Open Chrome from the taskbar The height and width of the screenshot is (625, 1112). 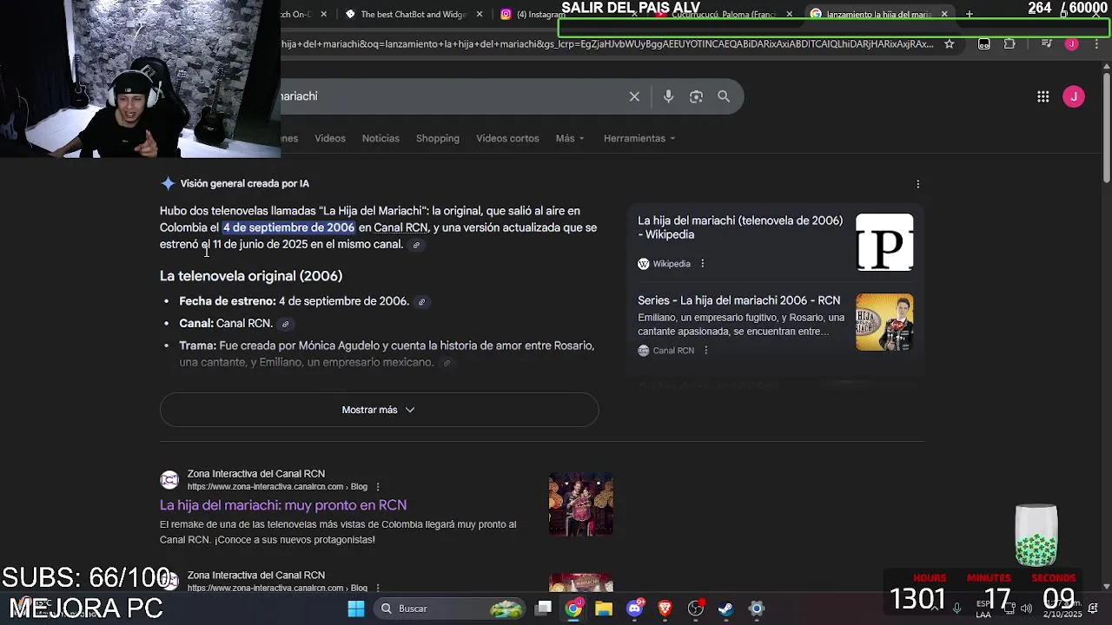click(x=573, y=609)
